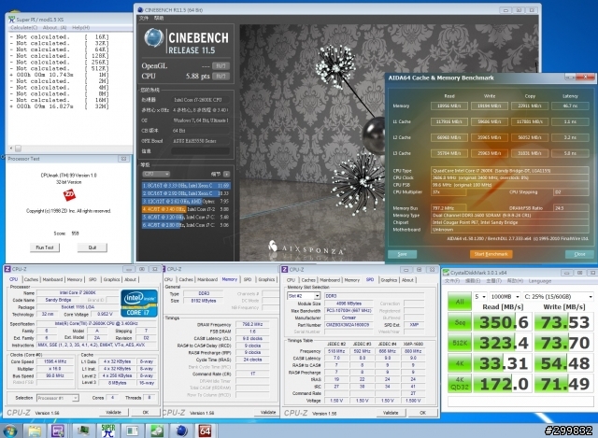Switch to Mainboard tab in leftmost CPU-Z
The height and width of the screenshot is (438, 598).
52,279
